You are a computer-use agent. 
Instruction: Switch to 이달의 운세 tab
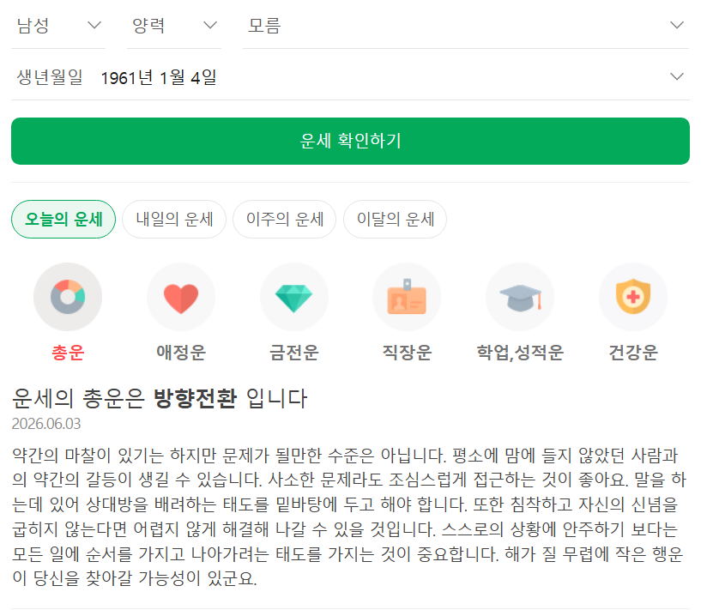coord(395,219)
